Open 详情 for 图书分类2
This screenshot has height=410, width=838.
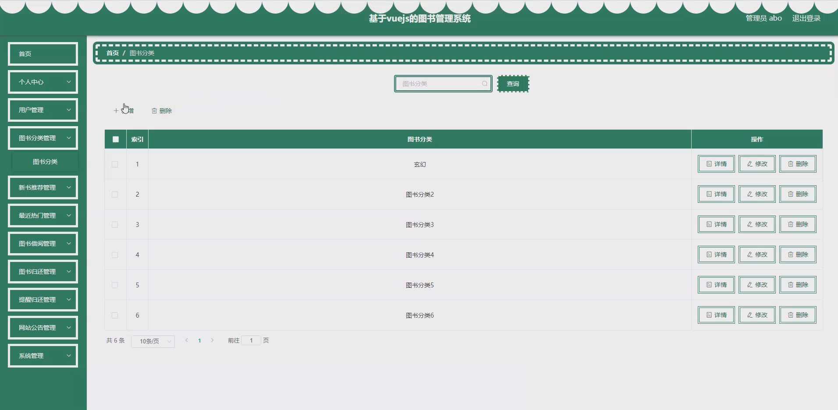(x=716, y=194)
